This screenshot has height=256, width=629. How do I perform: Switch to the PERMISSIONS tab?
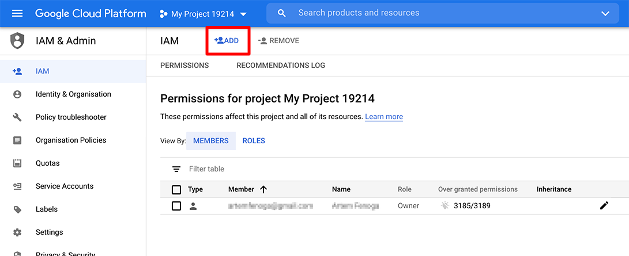tap(184, 66)
